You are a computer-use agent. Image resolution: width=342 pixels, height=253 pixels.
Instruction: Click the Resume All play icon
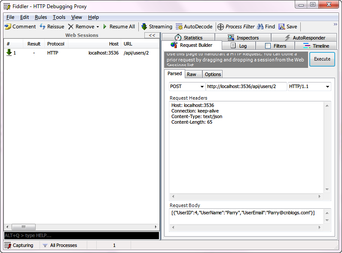coord(105,27)
